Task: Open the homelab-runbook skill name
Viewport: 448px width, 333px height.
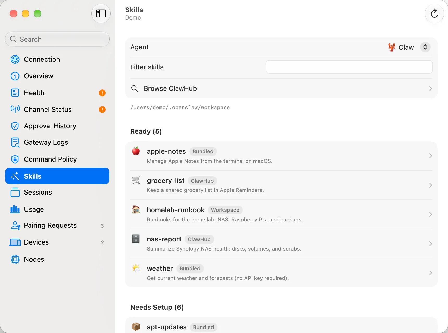Action: (x=176, y=210)
